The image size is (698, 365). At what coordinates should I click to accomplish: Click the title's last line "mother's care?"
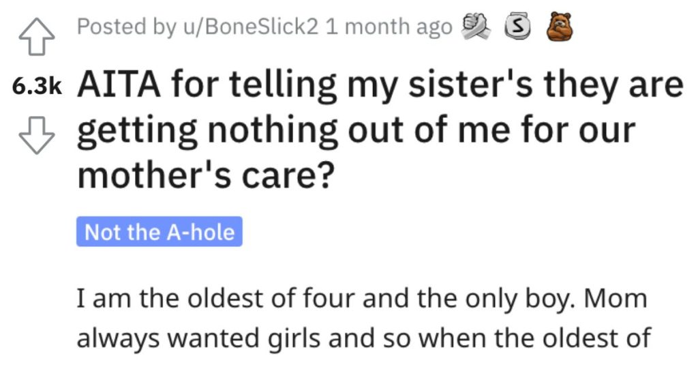[205, 175]
